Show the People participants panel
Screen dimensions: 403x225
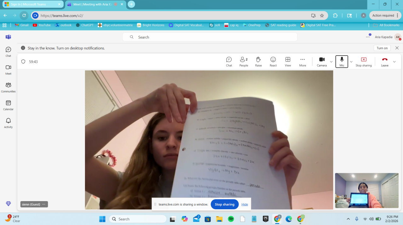pyautogui.click(x=244, y=62)
